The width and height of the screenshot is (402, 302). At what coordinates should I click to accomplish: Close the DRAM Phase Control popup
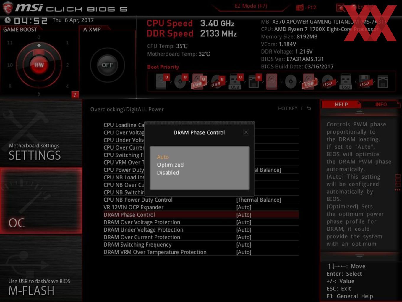pyautogui.click(x=246, y=132)
